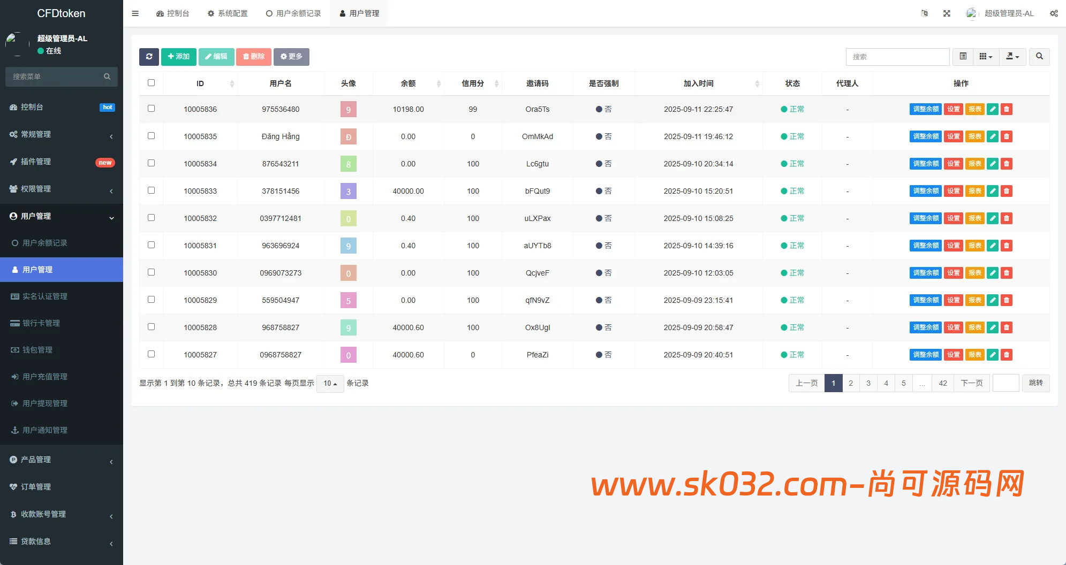This screenshot has width=1066, height=565.
Task: Sort the table by 加入时间 column
Action: pyautogui.click(x=699, y=83)
